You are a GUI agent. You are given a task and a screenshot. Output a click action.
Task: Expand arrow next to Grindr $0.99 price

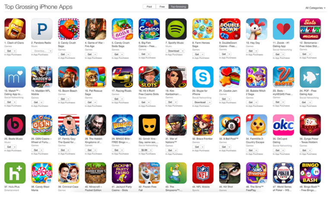[x=150, y=150]
